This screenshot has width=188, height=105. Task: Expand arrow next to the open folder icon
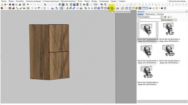pyautogui.click(x=8, y=5)
